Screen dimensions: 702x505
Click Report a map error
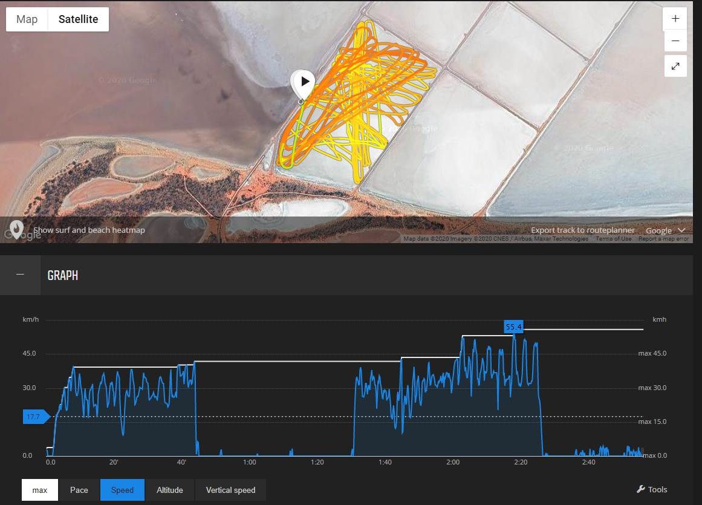pos(663,239)
